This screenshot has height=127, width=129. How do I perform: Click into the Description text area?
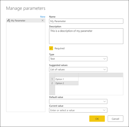point(86,36)
